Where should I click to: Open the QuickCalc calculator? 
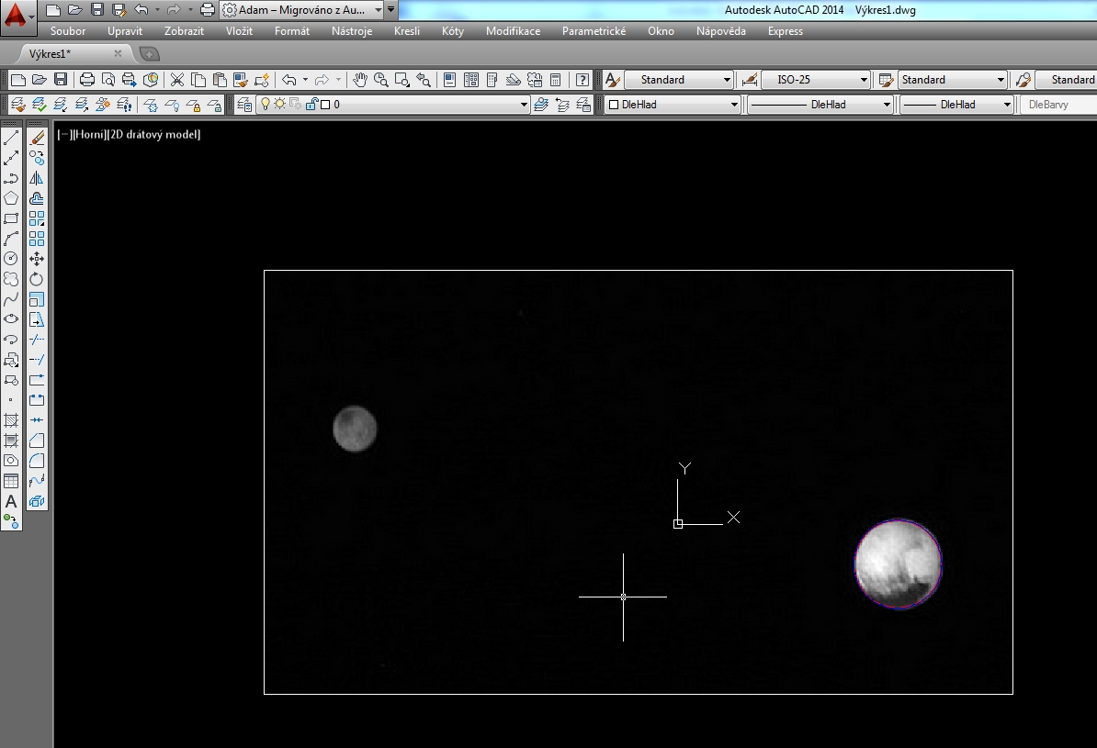pos(556,80)
